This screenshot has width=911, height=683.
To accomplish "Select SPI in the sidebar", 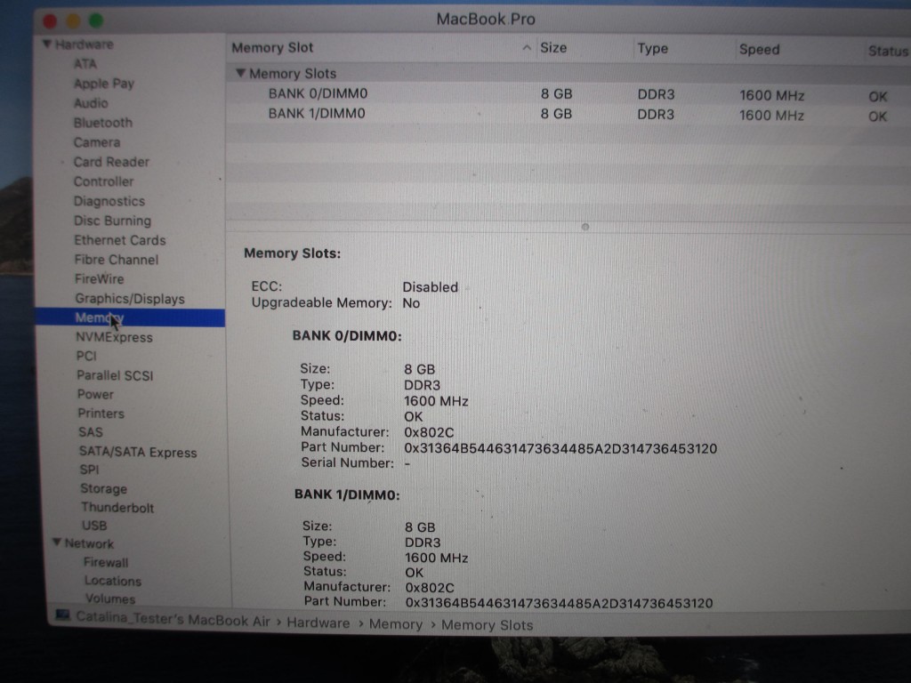I will coord(89,470).
